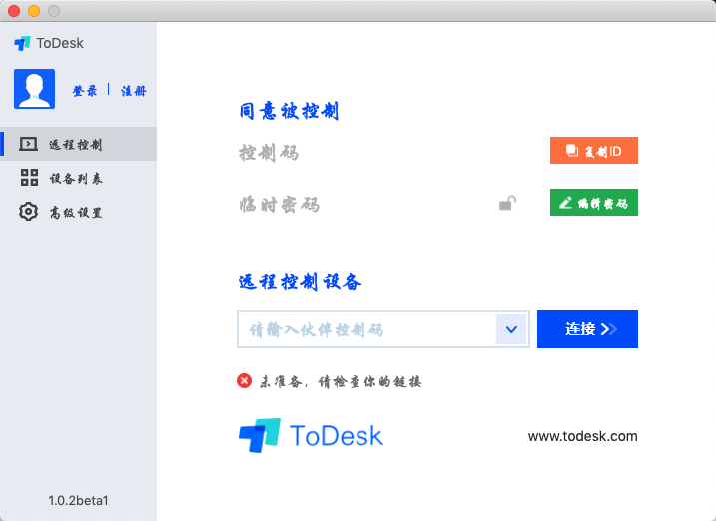Toggle the temporary password lock icon
This screenshot has height=521, width=716.
click(x=507, y=203)
